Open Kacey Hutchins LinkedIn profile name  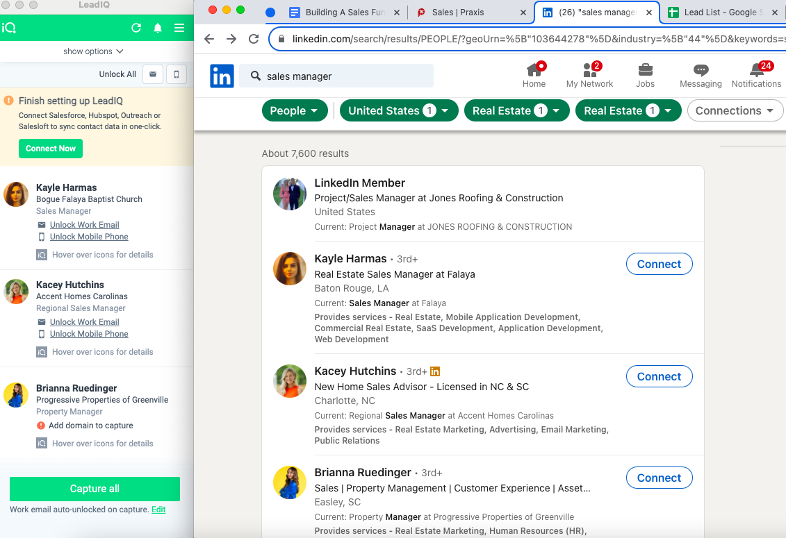click(355, 371)
